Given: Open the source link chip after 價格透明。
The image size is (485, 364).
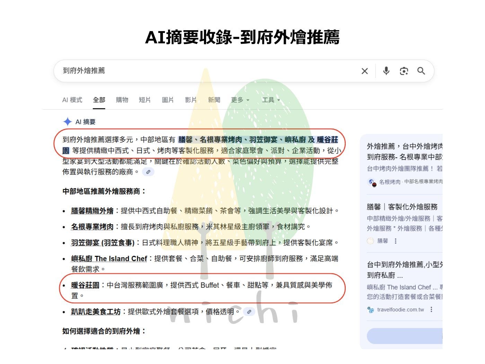Looking at the screenshot, I should (x=249, y=312).
